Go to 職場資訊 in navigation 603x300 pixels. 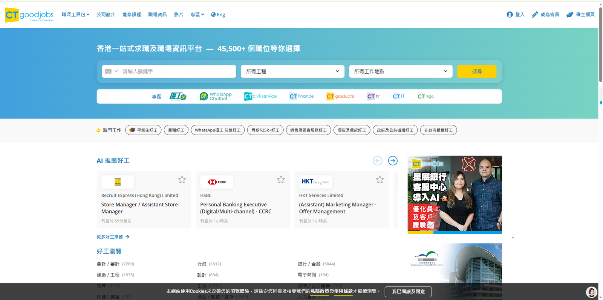click(x=158, y=15)
